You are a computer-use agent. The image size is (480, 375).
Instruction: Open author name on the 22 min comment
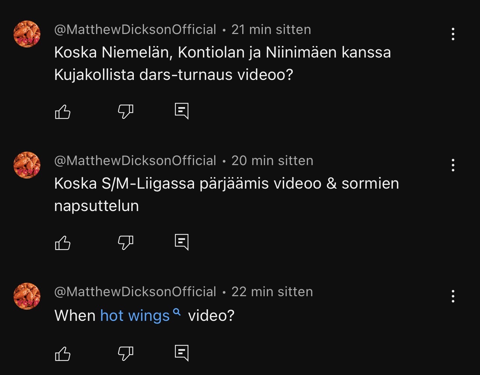click(x=135, y=292)
